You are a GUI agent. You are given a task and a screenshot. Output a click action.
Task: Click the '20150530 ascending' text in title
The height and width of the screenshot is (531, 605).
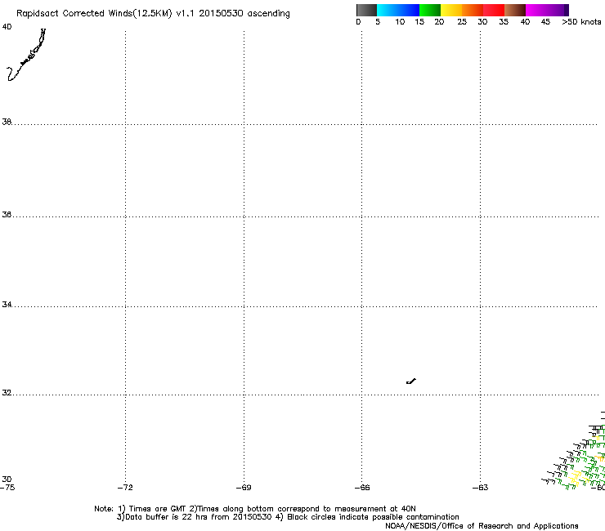click(x=244, y=13)
